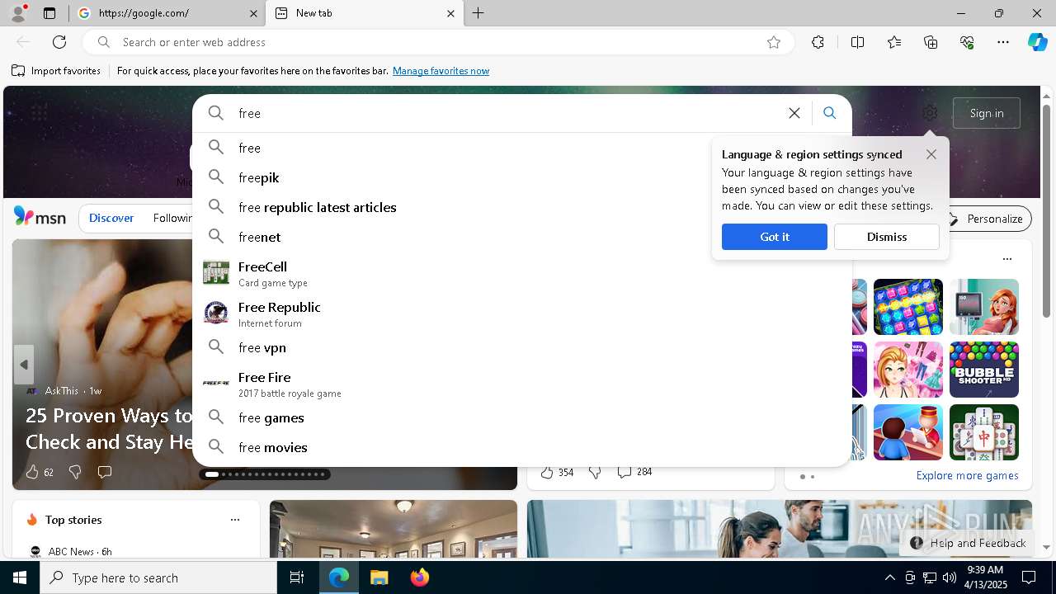Click Explore more games link
Viewport: 1056px width, 594px height.
click(x=967, y=475)
